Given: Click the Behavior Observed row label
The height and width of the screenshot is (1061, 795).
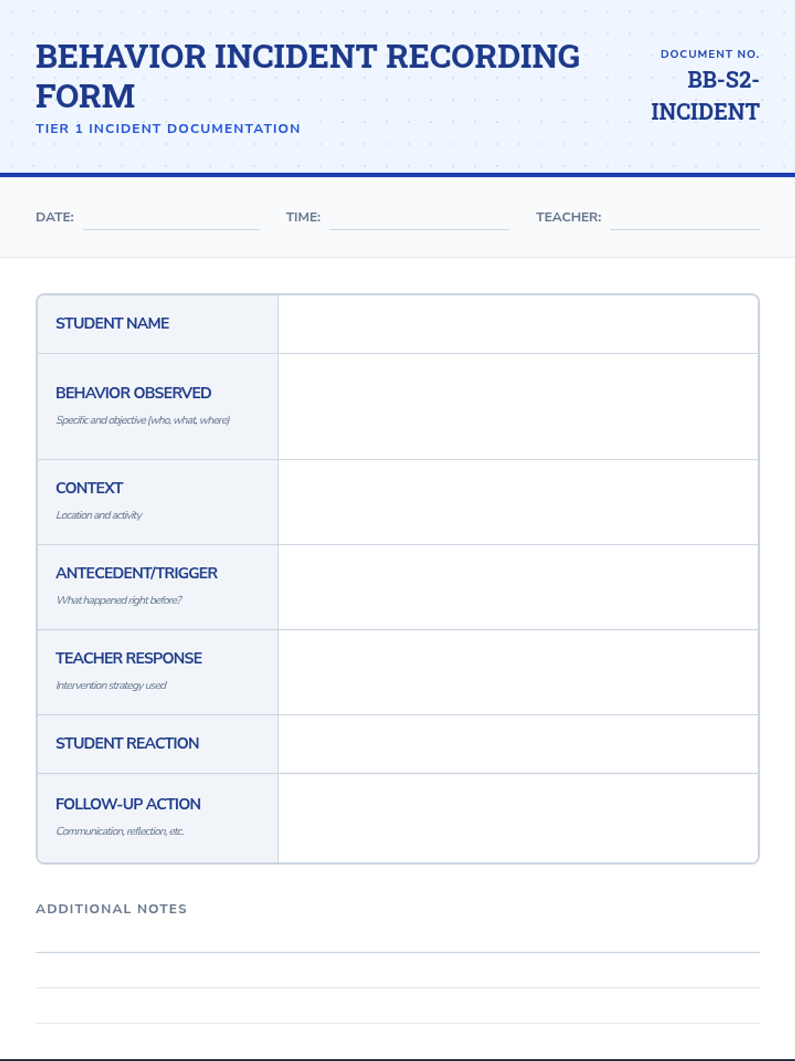Looking at the screenshot, I should click(x=133, y=393).
